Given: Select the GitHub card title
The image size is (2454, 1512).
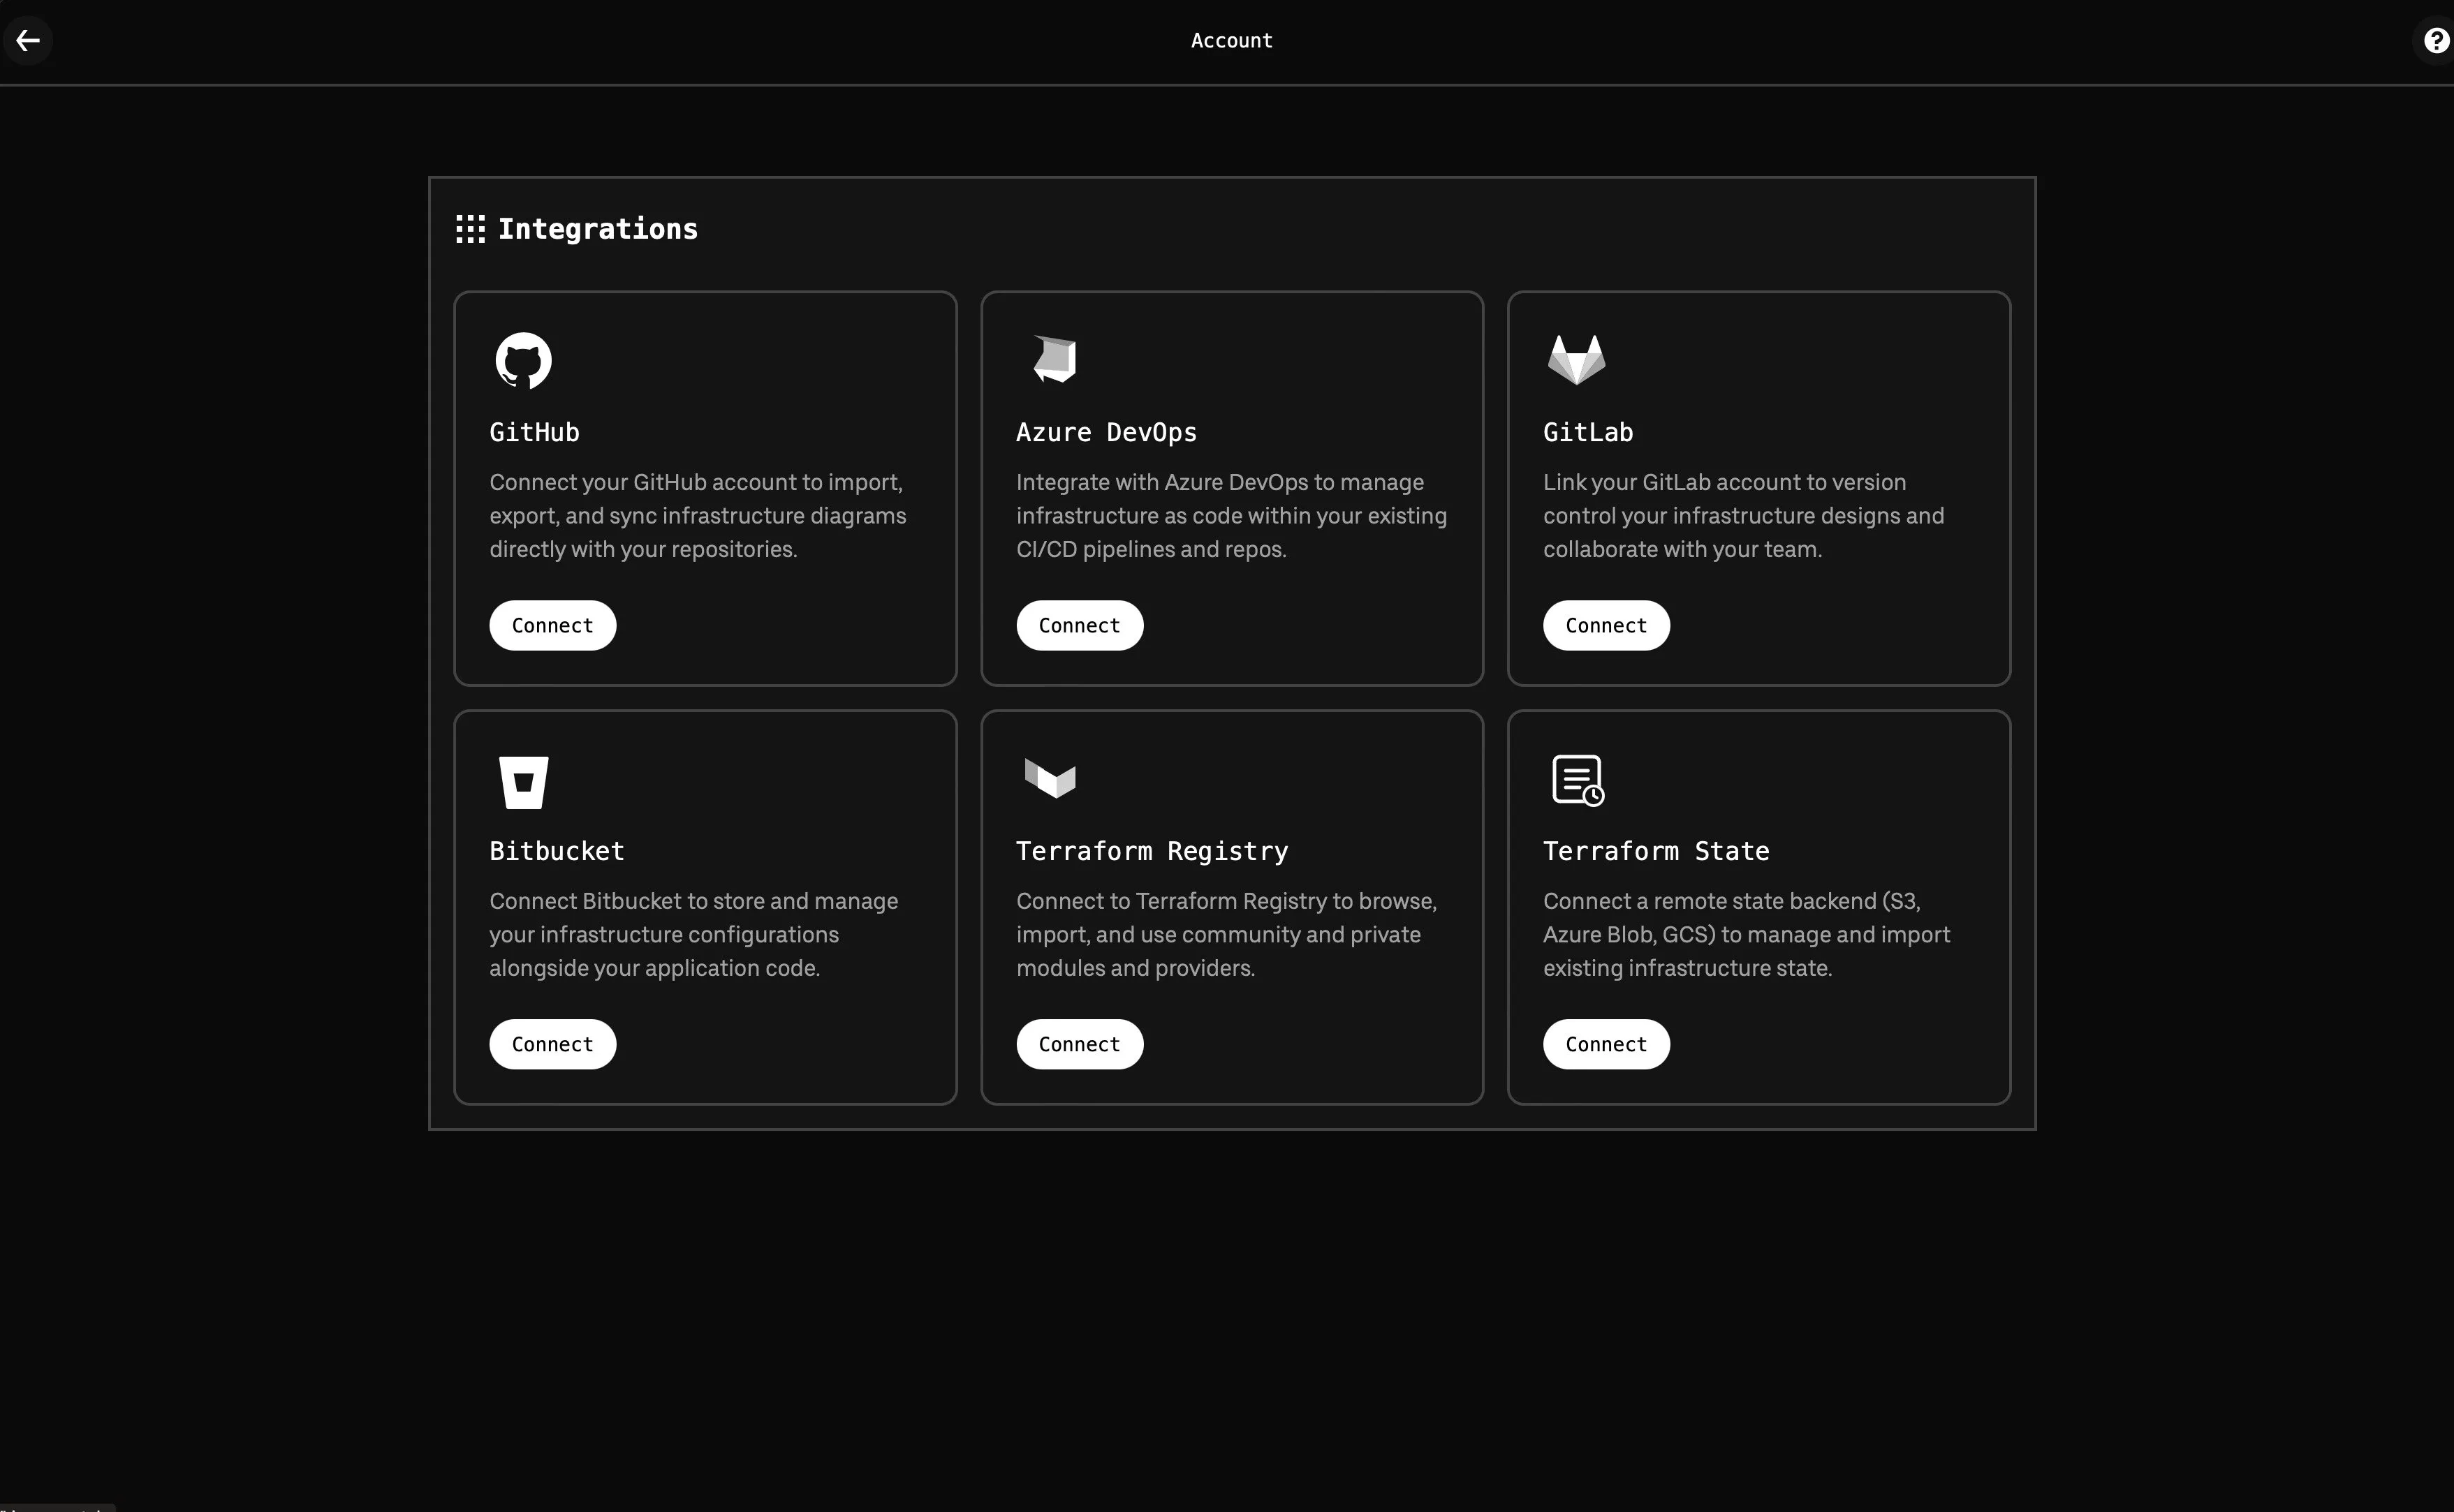Looking at the screenshot, I should click(534, 432).
